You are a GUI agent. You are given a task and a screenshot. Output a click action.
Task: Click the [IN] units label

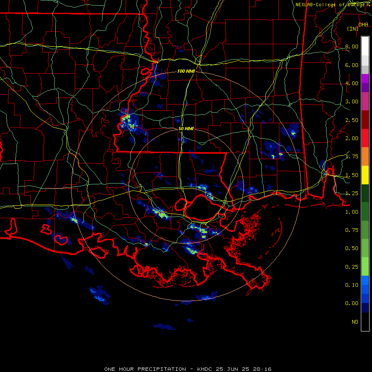[x=353, y=29]
